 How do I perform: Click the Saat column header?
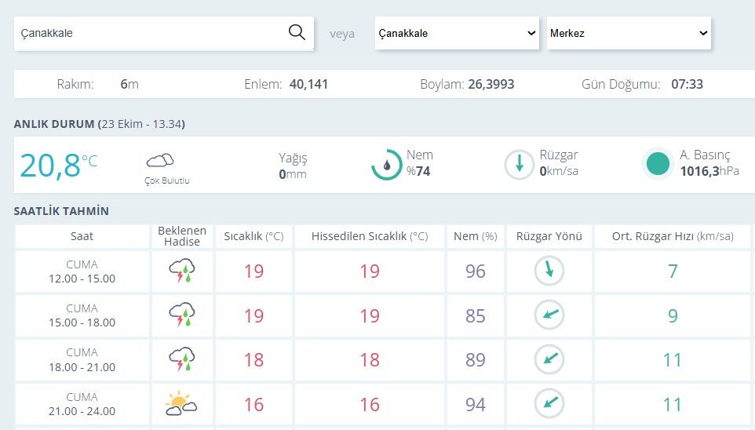82,236
